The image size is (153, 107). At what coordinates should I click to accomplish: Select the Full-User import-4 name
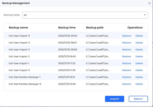[19, 43]
